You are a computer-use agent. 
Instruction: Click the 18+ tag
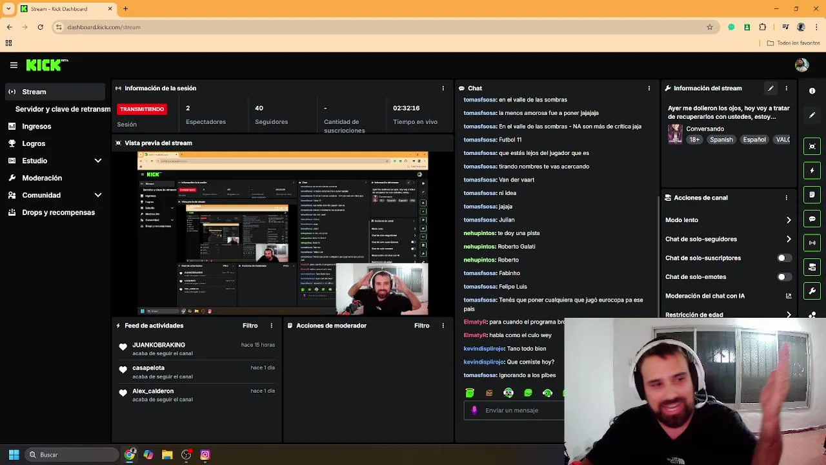pyautogui.click(x=694, y=139)
